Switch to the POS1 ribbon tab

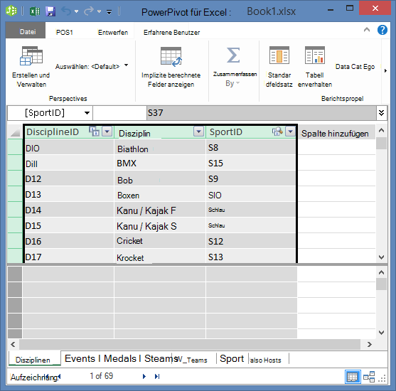click(x=65, y=32)
